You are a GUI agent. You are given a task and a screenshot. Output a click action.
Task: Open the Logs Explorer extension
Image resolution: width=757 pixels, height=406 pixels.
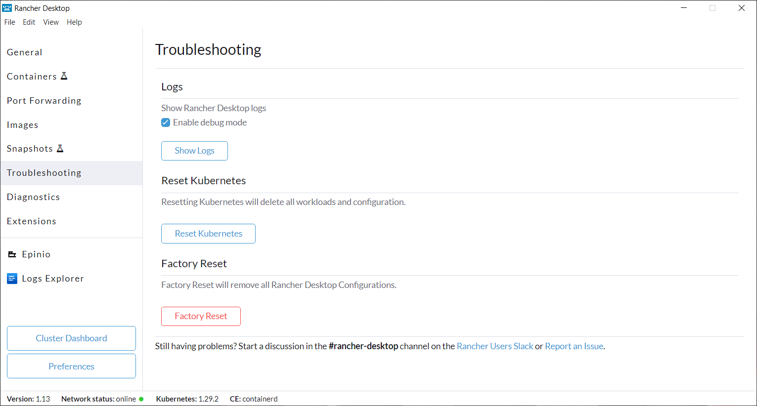tap(71, 279)
